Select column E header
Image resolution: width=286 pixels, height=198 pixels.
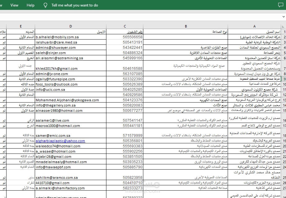click(x=20, y=27)
